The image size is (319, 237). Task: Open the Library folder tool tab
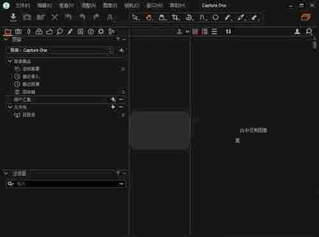tap(8, 32)
